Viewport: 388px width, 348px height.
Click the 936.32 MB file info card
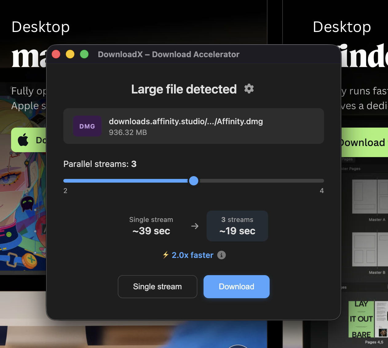pos(194,126)
